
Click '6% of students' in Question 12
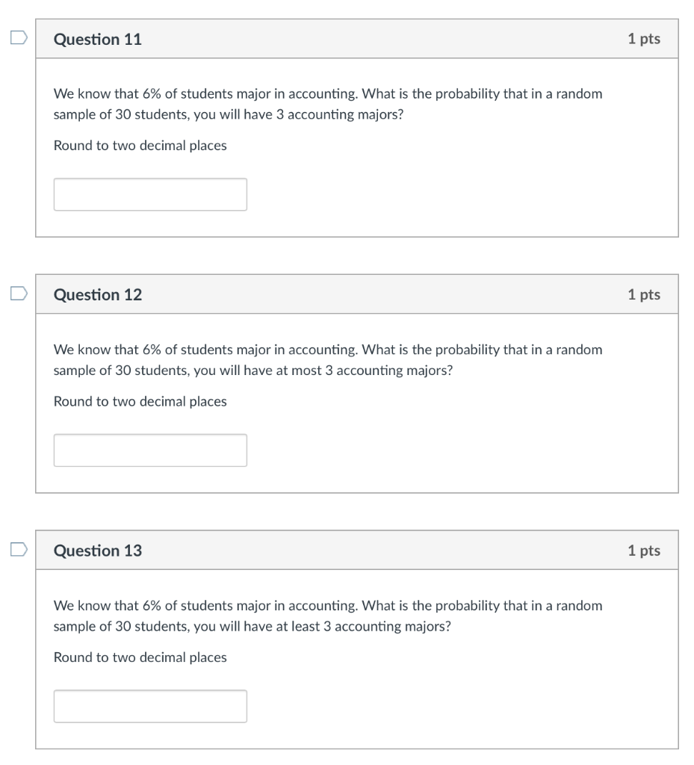tap(188, 350)
